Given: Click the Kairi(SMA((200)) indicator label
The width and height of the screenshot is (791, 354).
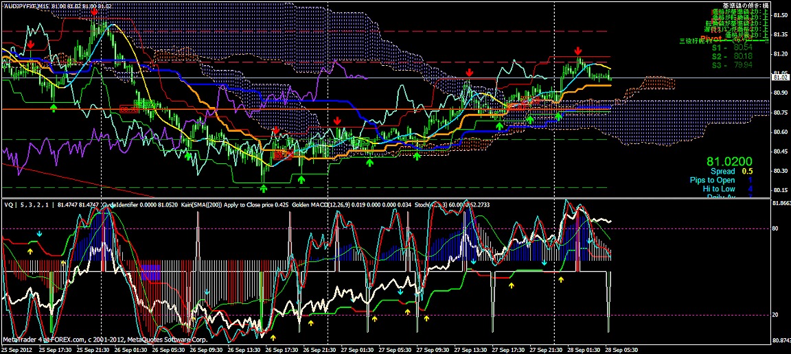Looking at the screenshot, I should click(200, 204).
